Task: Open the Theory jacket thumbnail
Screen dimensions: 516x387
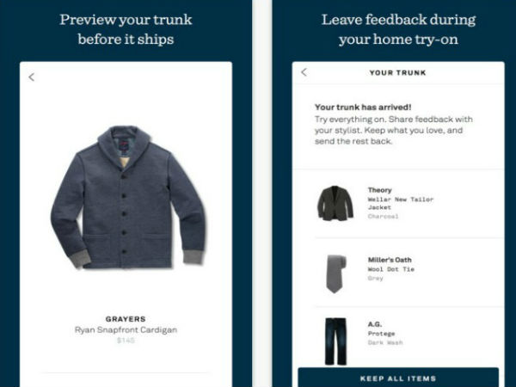Action: tap(335, 203)
